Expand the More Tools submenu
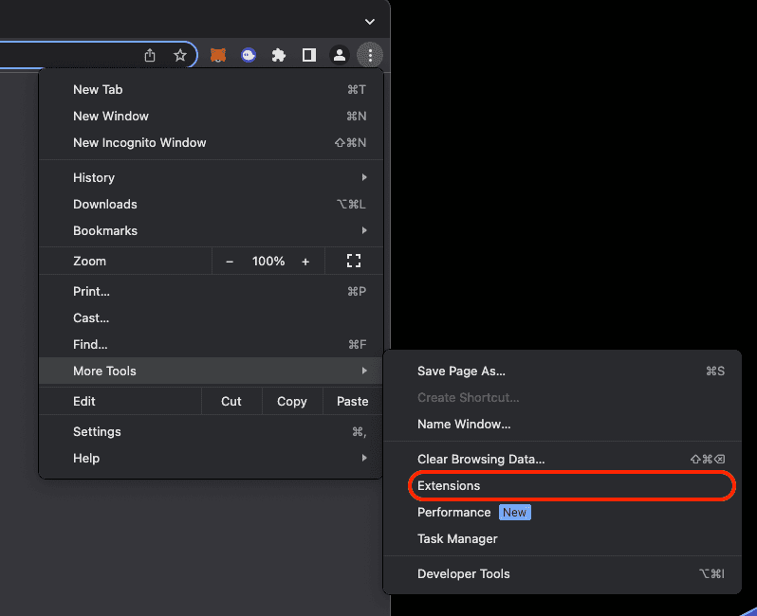 [x=211, y=371]
